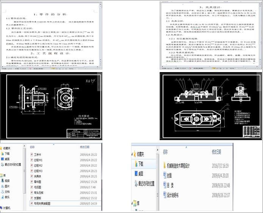Viewport: 263px width, 213px height.
Task: Select 下载 in right explorer sidebar
Action: pos(139,164)
